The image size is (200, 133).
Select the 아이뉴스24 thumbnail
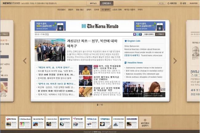click(x=92, y=123)
